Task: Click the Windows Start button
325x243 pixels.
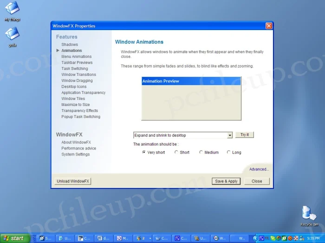Action: pyautogui.click(x=15, y=238)
